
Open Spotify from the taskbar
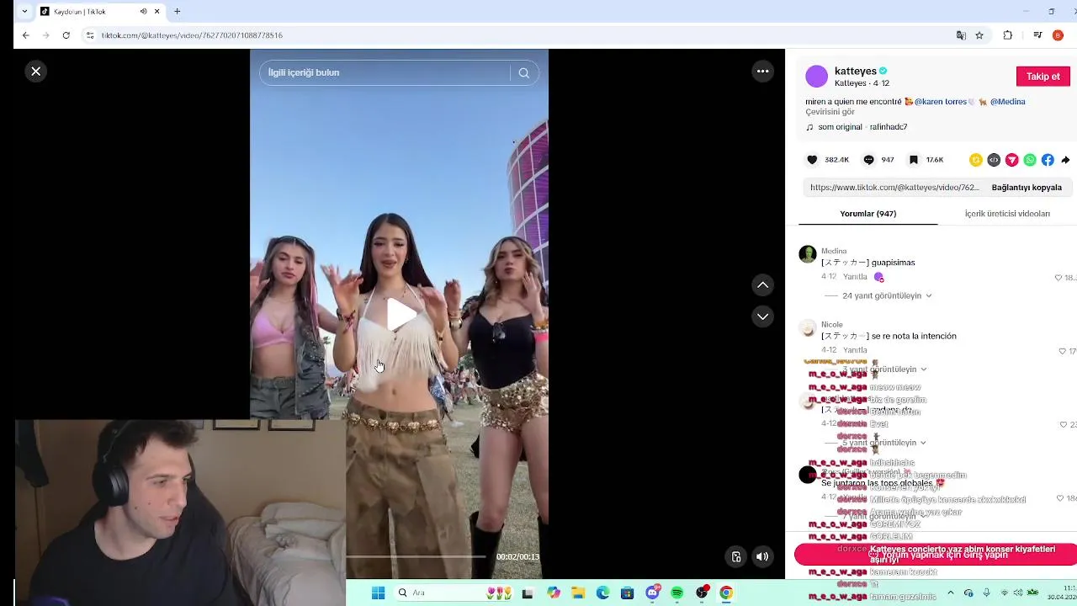tap(677, 593)
